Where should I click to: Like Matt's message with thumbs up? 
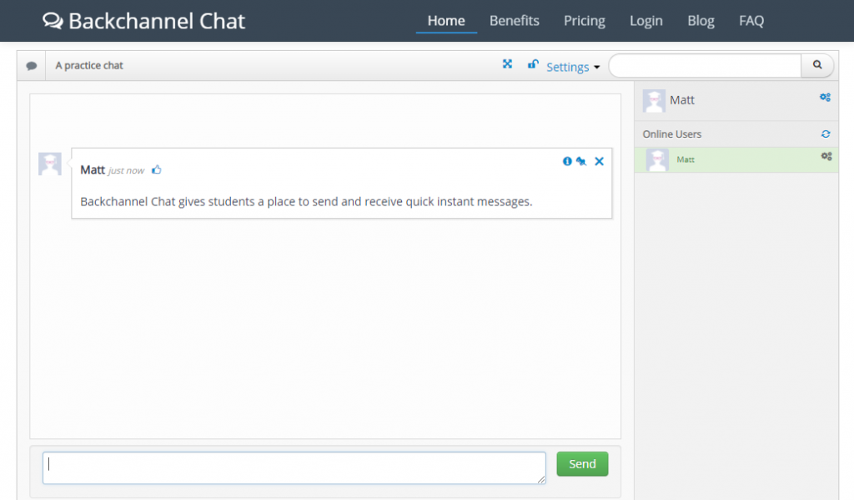(157, 169)
